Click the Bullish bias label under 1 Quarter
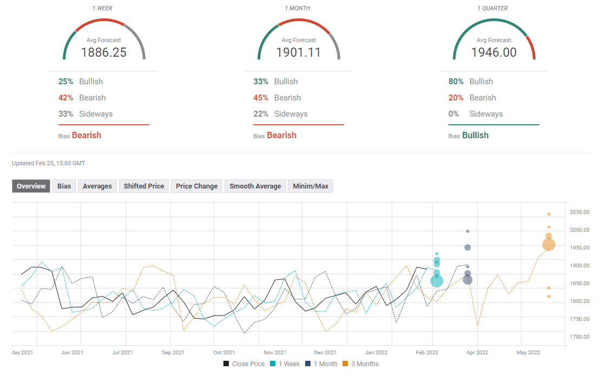The width and height of the screenshot is (601, 377). [475, 136]
